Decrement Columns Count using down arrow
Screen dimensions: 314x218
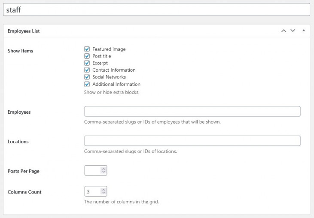click(103, 194)
